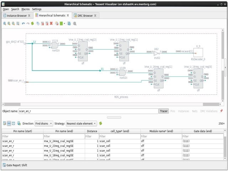Click the DRC Violations button
This screenshot has height=171, width=228.
pyautogui.click(x=209, y=111)
